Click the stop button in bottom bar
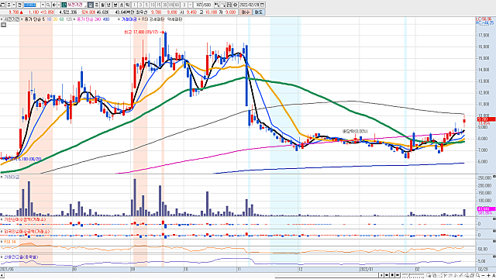Screen dimensions: 496x279 click(392, 275)
